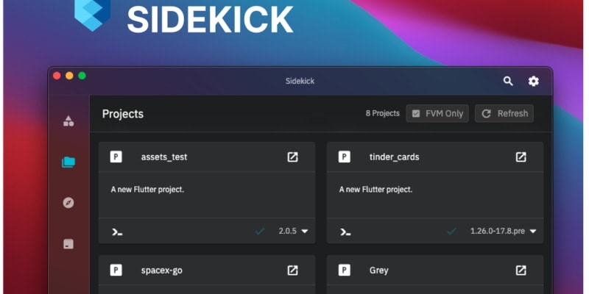Image resolution: width=589 pixels, height=294 pixels.
Task: Select the spacex-go project card title
Action: click(x=161, y=270)
